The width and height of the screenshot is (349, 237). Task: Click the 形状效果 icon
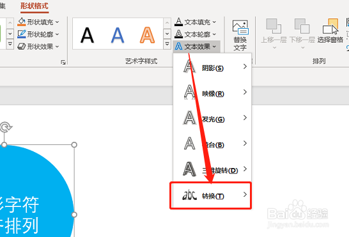[x=22, y=46]
